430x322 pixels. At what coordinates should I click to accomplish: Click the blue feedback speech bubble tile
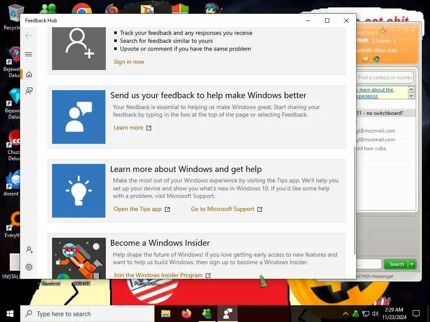coord(79,117)
